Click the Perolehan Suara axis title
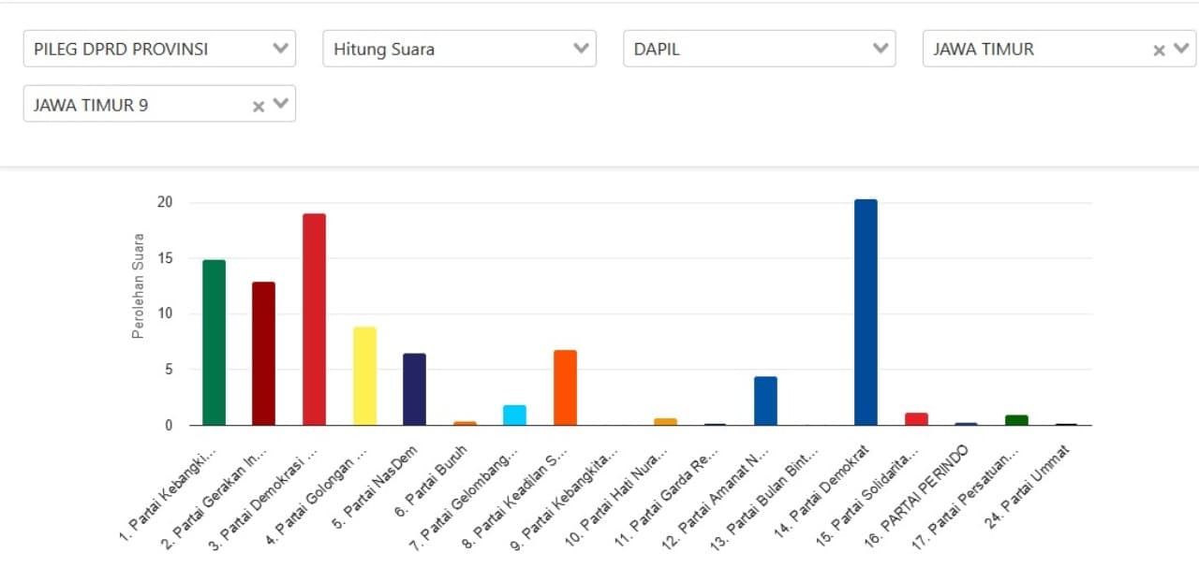This screenshot has height=568, width=1199. pos(139,286)
